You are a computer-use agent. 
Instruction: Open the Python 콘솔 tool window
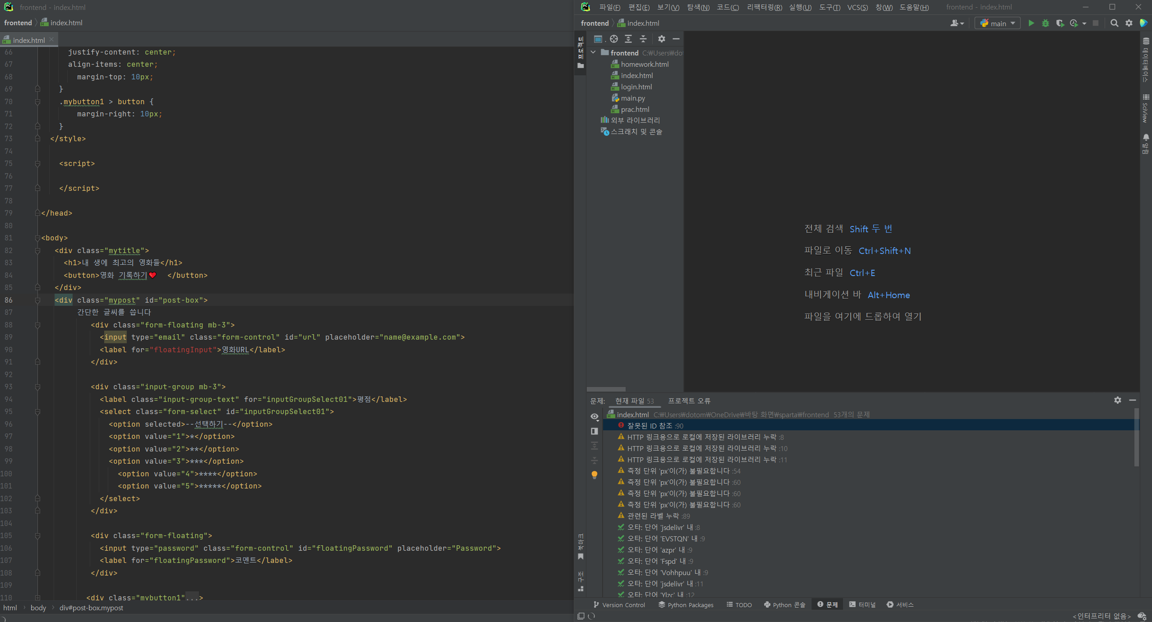(784, 605)
